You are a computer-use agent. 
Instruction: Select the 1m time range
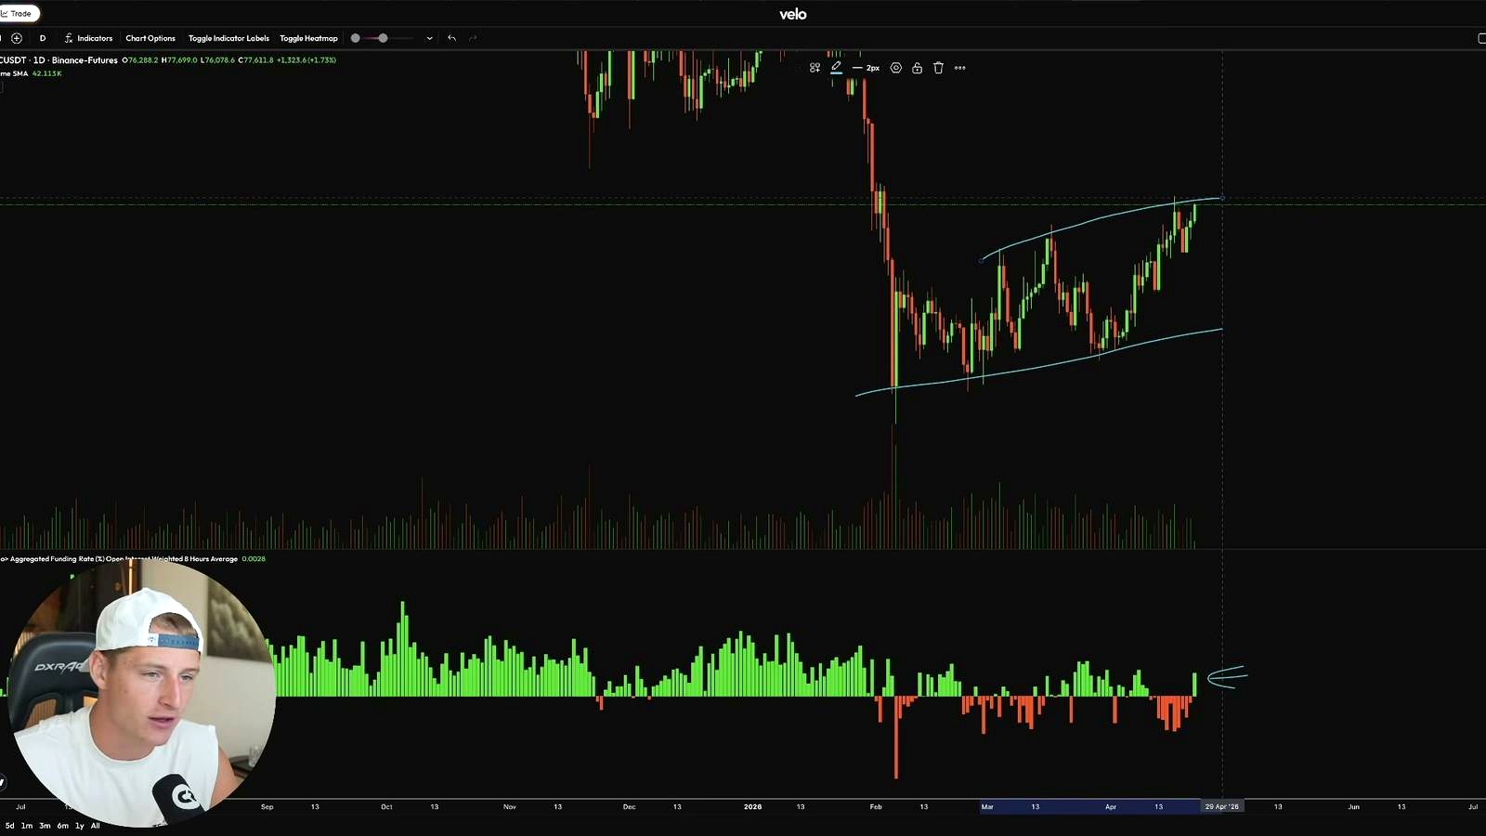(27, 826)
